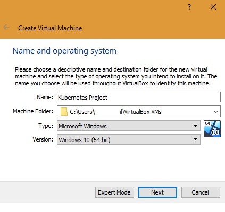Viewport: 225px width, 212px height.
Task: Proceed with the Next button
Action: click(x=157, y=192)
